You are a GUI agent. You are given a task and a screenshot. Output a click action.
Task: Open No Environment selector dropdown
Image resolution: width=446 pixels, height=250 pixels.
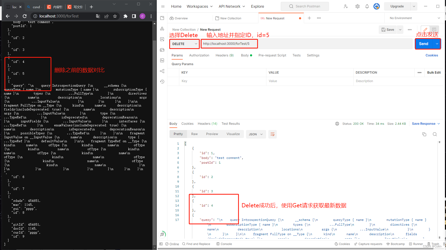(x=415, y=18)
